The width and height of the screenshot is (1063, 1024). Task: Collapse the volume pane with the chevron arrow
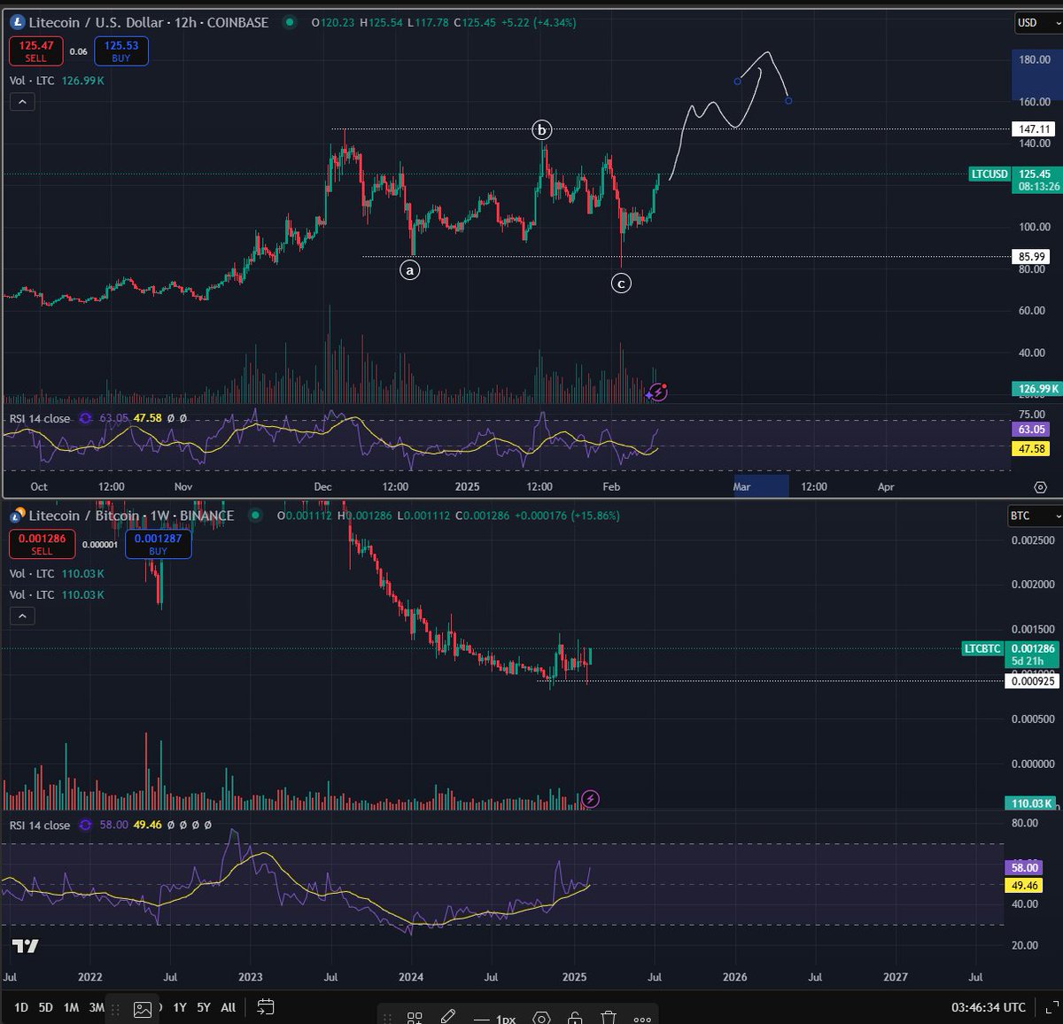pyautogui.click(x=22, y=102)
